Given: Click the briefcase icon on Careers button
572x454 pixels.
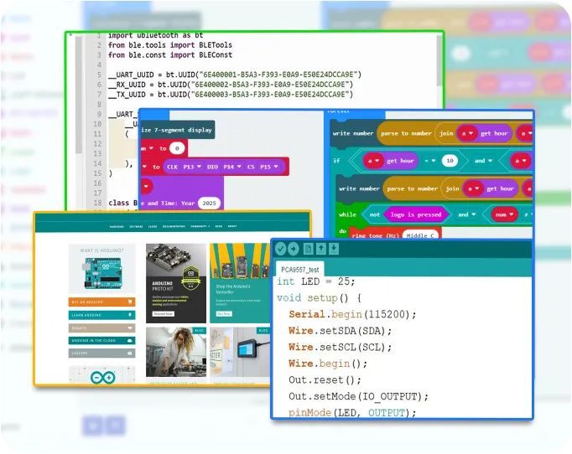Looking at the screenshot, I should point(130,353).
